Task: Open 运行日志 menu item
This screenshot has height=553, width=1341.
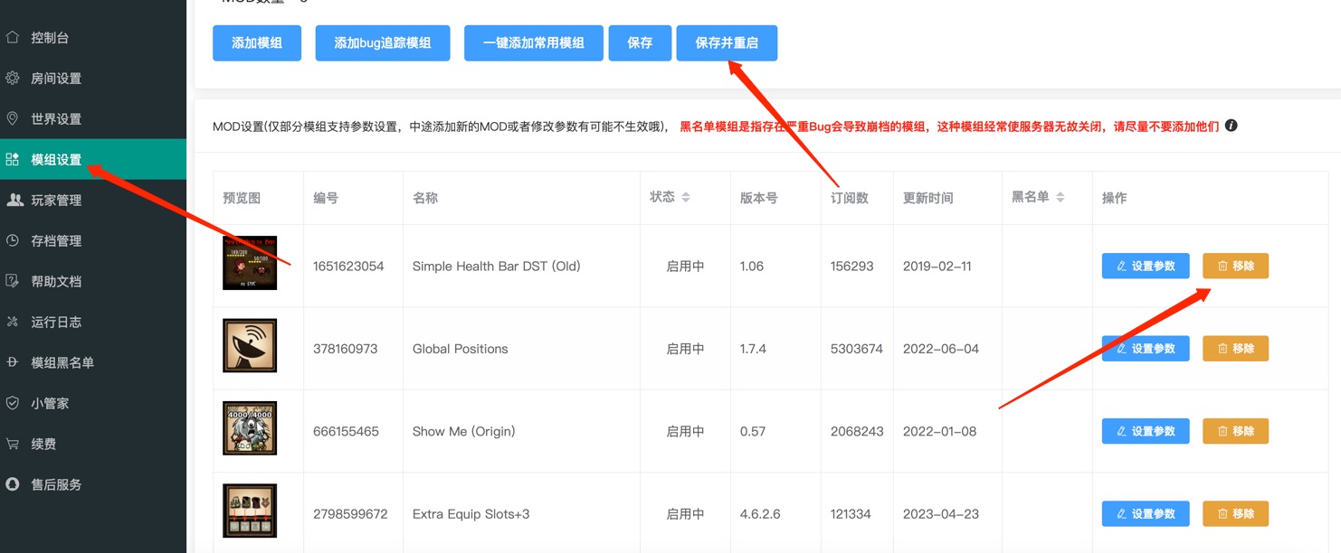Action: click(x=56, y=323)
